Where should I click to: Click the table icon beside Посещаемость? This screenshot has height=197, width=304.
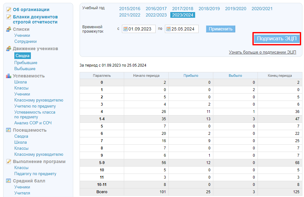[9, 130]
